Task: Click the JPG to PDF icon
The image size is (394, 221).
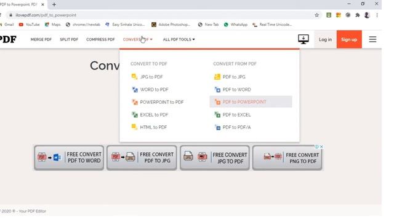Action: click(135, 77)
